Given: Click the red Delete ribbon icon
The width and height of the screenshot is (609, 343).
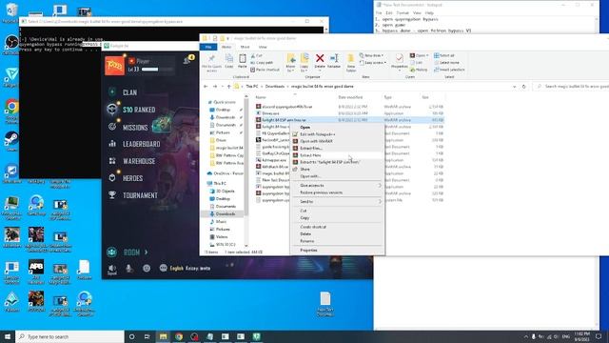Looking at the screenshot, I should pyautogui.click(x=320, y=61).
